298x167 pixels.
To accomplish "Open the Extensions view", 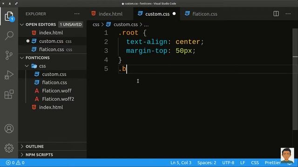I will pos(9,94).
